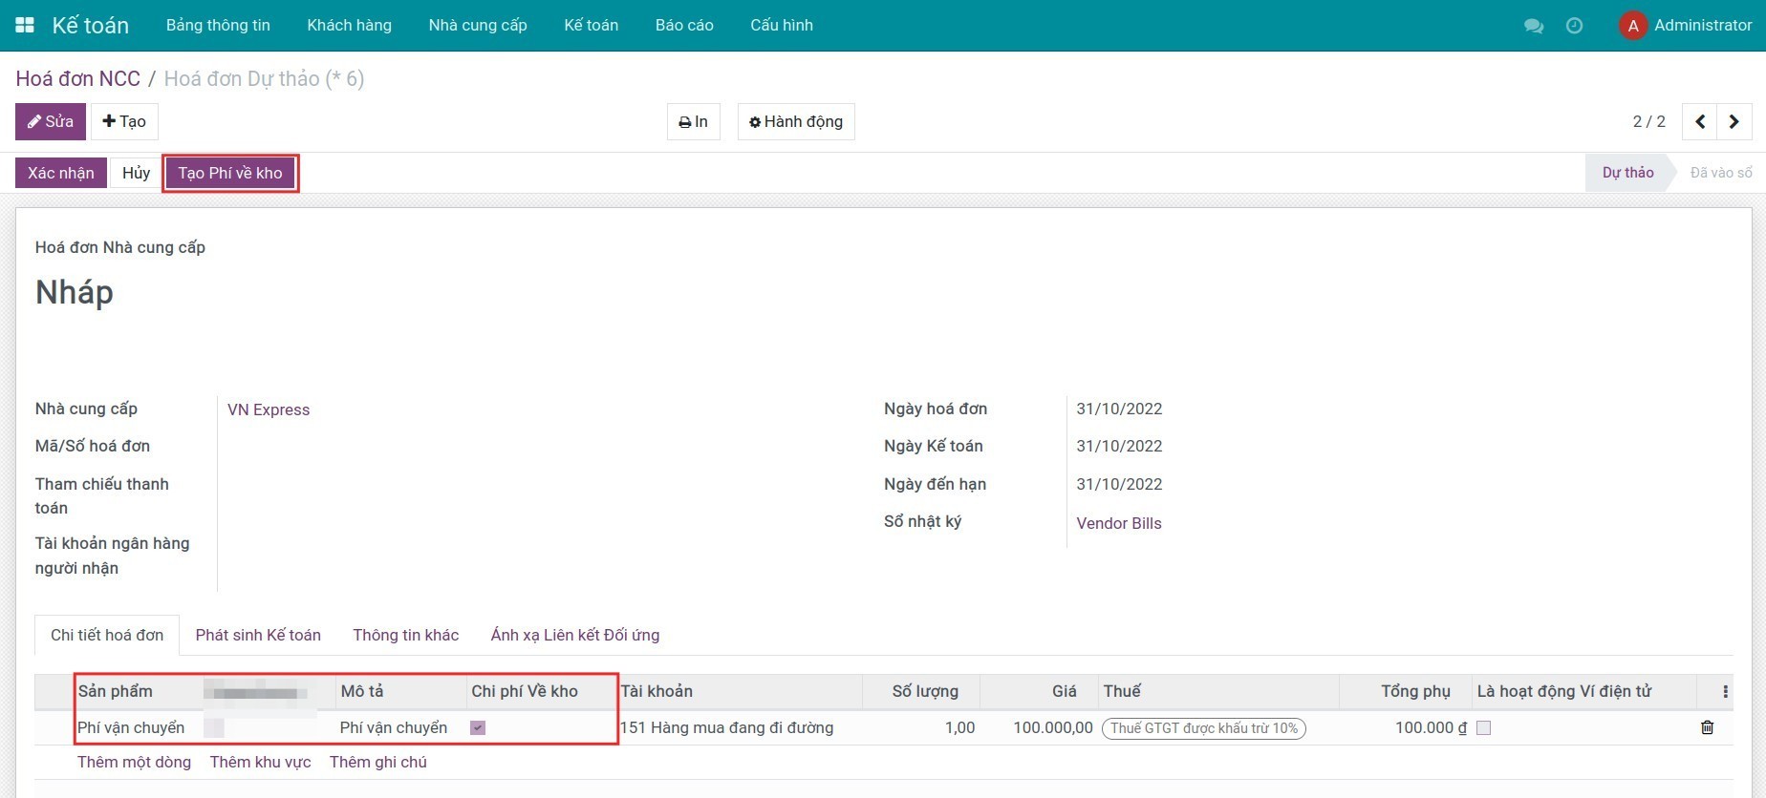Image resolution: width=1766 pixels, height=798 pixels.
Task: Click the Tạo Phí về kho button
Action: click(x=230, y=173)
